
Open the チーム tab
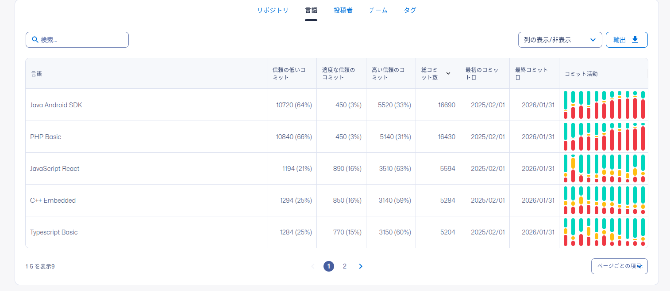378,10
